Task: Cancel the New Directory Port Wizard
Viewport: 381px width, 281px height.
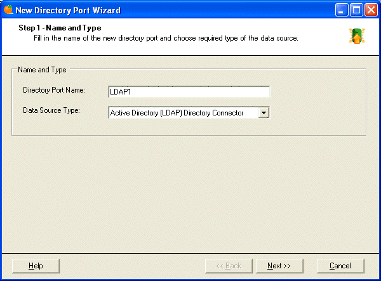Action: (340, 266)
